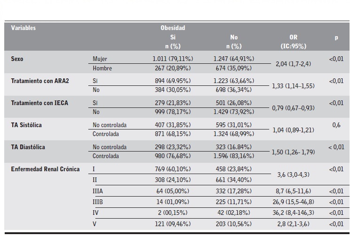Click the 0,6 p-value cell
The image size is (358, 236).
coord(336,125)
